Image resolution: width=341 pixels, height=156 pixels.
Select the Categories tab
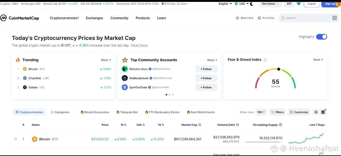click(60, 112)
